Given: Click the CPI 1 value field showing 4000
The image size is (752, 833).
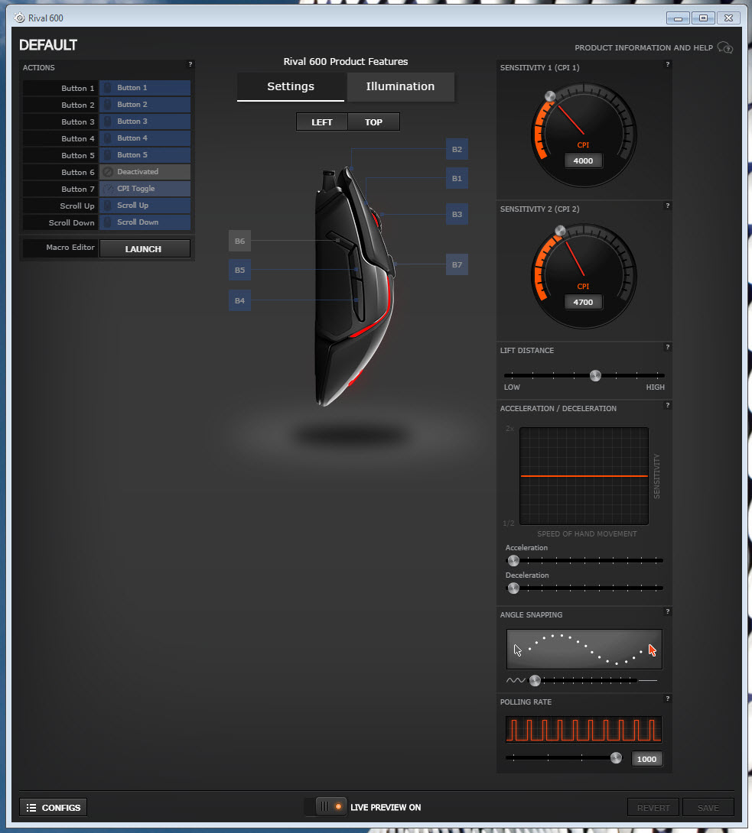Looking at the screenshot, I should [x=584, y=161].
